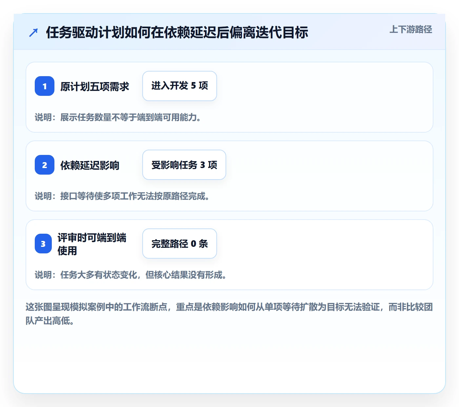459x407 pixels.
Task: Select the 依赖延迟影响 heading
Action: 90,165
